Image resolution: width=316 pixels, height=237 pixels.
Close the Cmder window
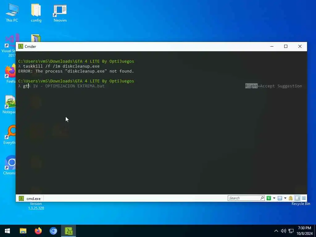point(300,46)
